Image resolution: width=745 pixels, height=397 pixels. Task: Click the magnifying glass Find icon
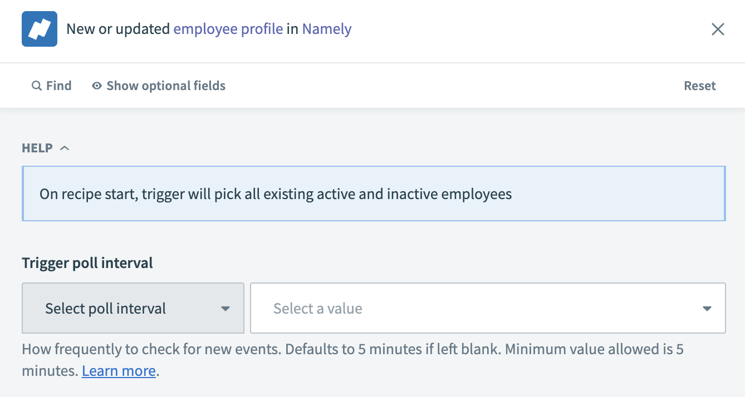point(37,86)
